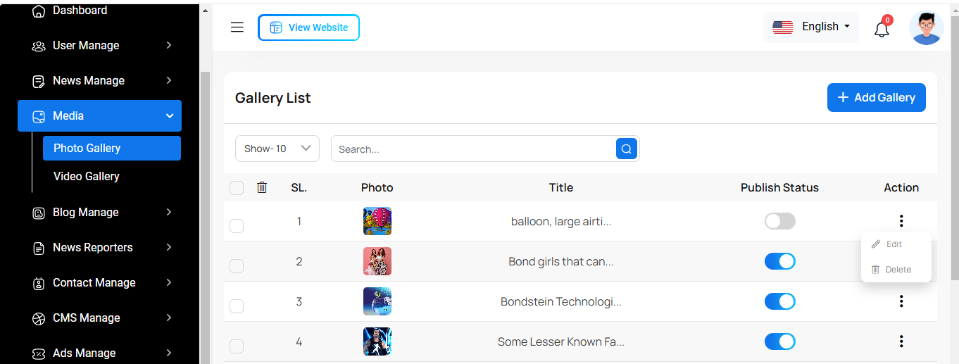Viewport: 959px width, 364px height.
Task: Open the Show-10 entries dropdown
Action: tap(277, 149)
